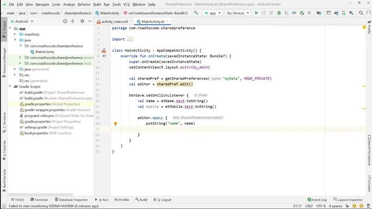This screenshot has height=209, width=372.
Task: Open the AVD Manager phone icon
Action: [x=344, y=13]
